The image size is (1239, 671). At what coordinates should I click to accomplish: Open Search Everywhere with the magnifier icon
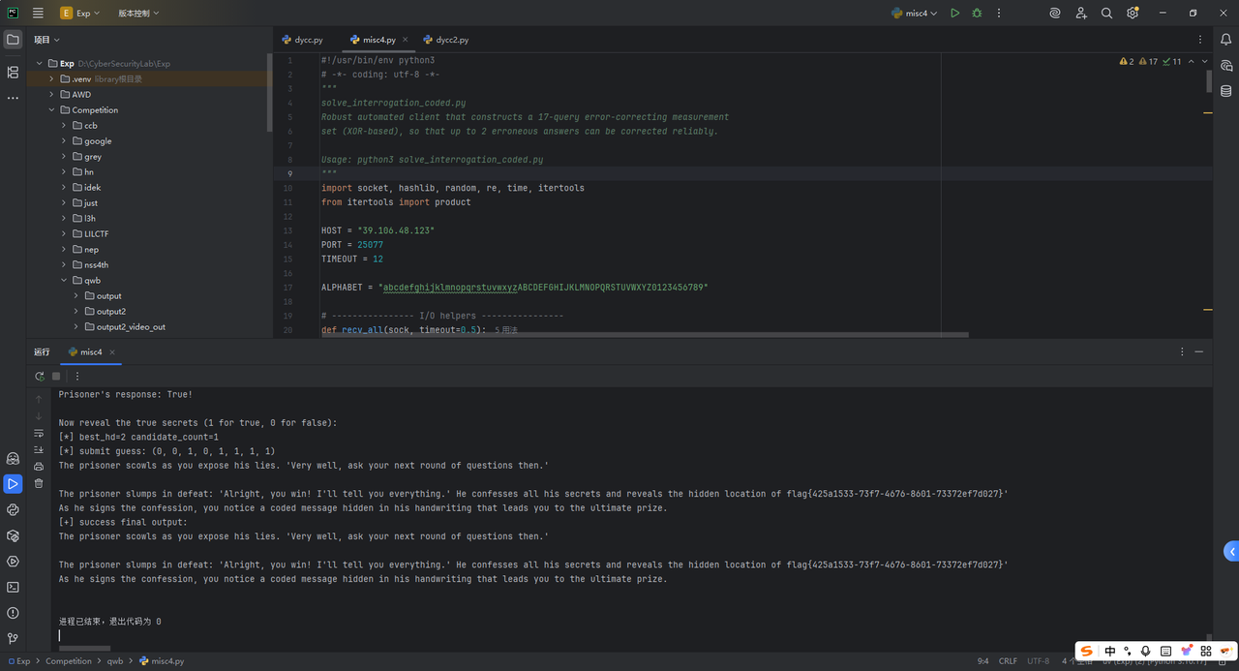point(1106,14)
